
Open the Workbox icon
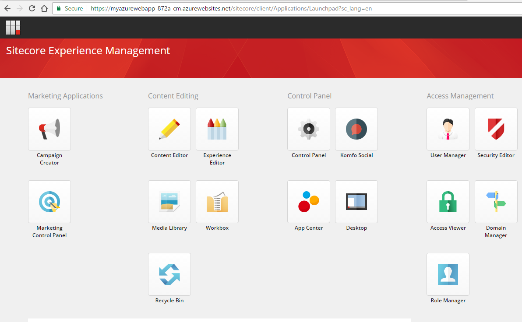point(217,202)
